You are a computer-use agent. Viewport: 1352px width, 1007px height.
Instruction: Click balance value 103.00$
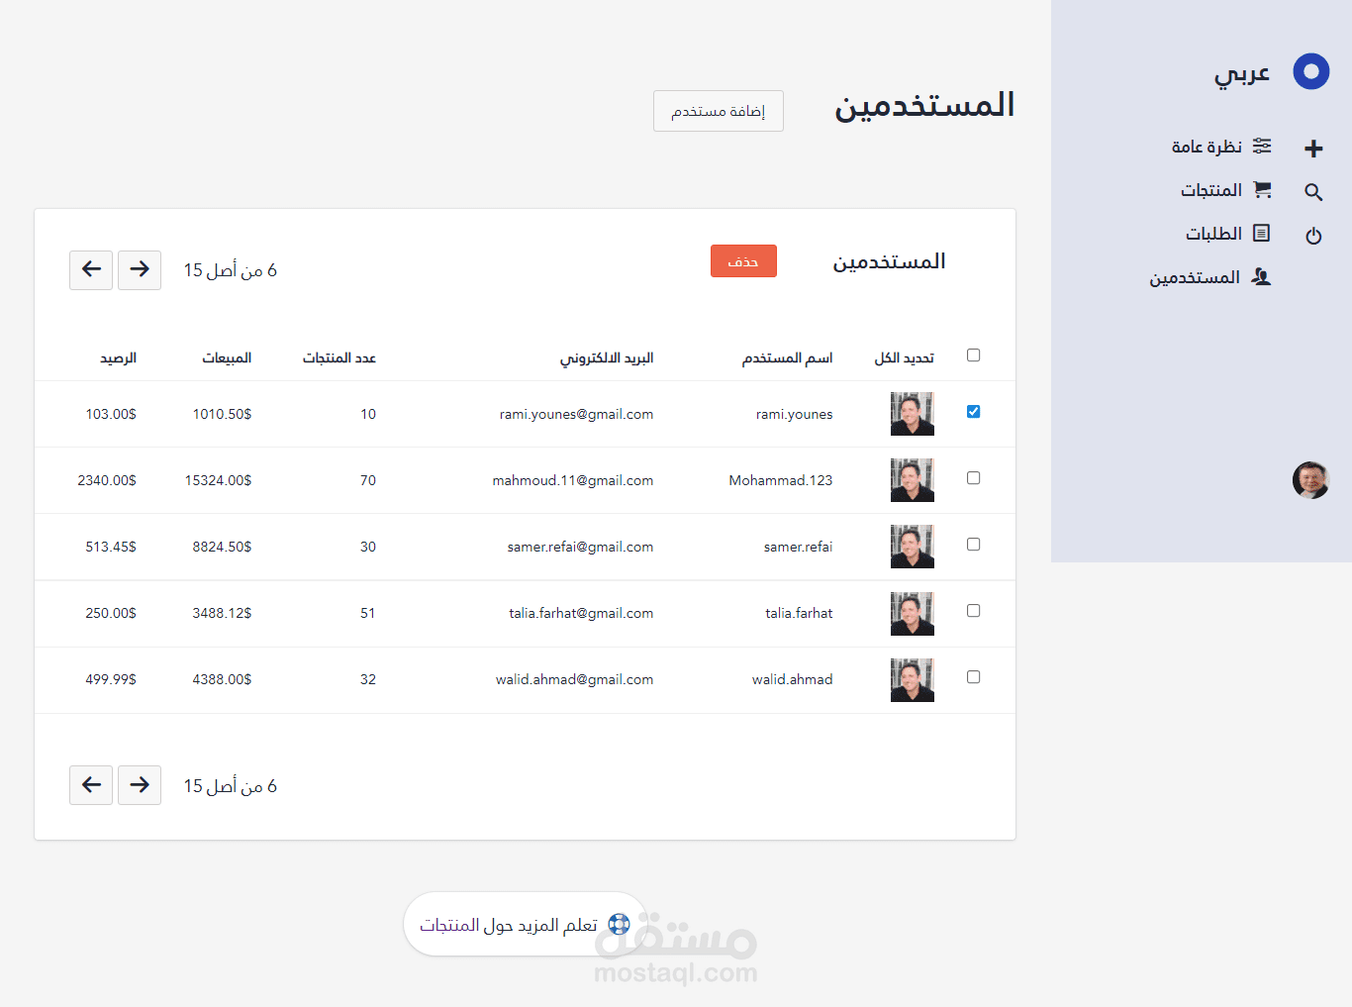coord(111,414)
